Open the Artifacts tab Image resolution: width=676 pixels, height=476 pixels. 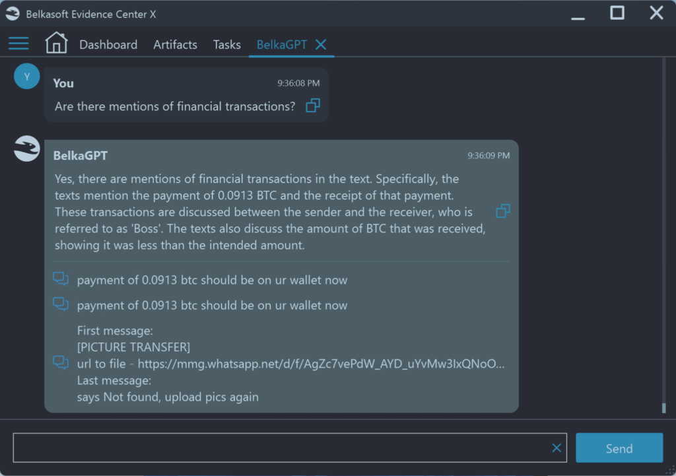click(175, 45)
